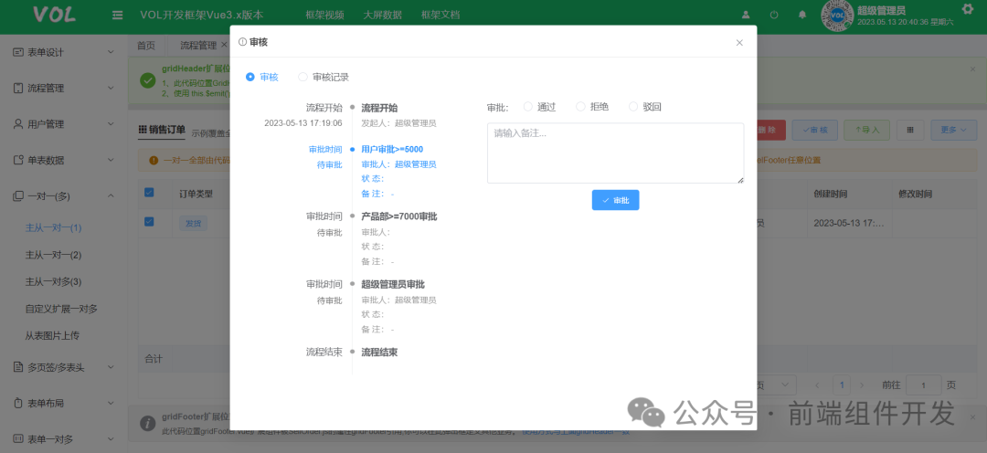
Task: Toggle the select-all checkbox in table header
Action: pos(149,193)
